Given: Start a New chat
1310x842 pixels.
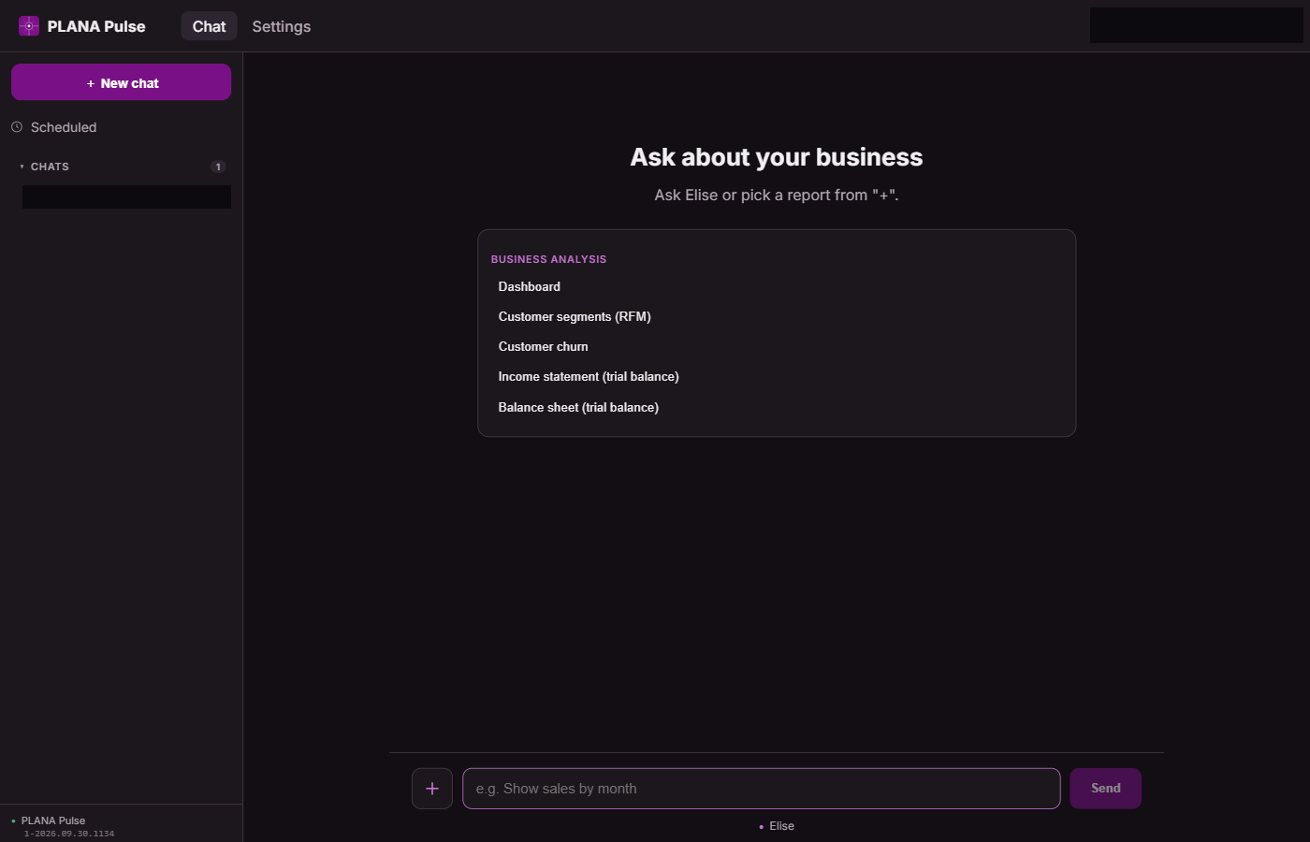Looking at the screenshot, I should 122,82.
